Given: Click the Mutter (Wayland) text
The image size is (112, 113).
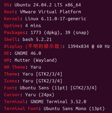Looking at the screenshot, I should coord(36,60).
